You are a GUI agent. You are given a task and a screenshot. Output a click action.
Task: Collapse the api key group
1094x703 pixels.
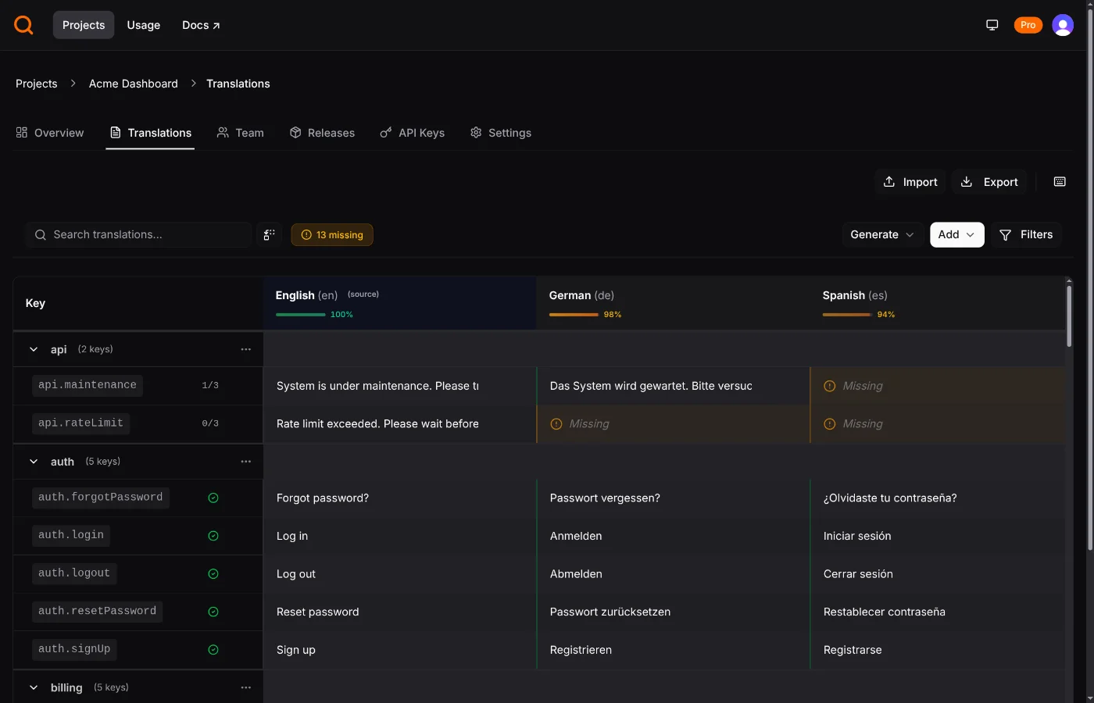click(x=34, y=349)
